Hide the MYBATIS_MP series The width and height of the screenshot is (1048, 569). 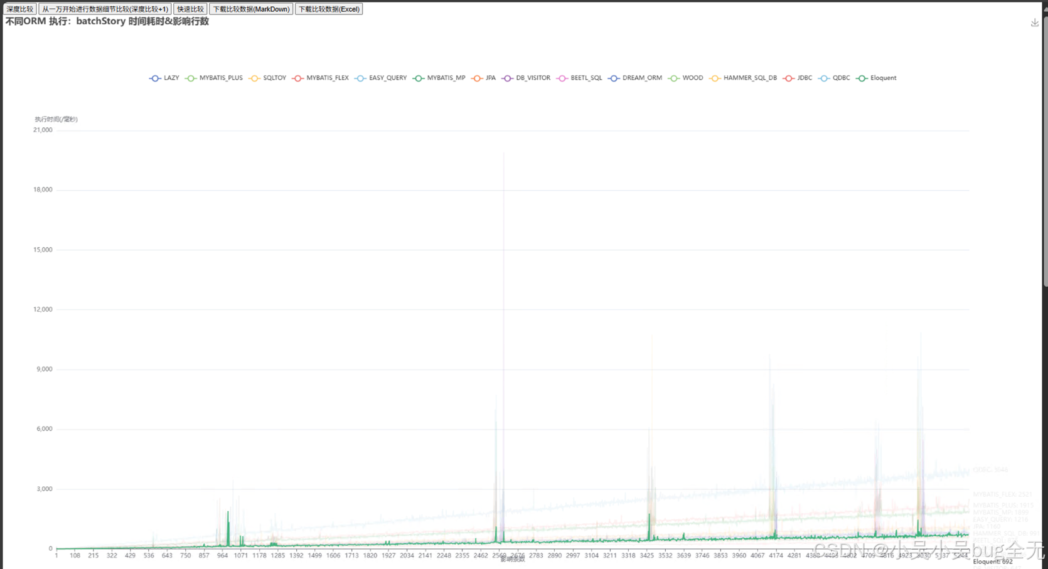(x=439, y=78)
